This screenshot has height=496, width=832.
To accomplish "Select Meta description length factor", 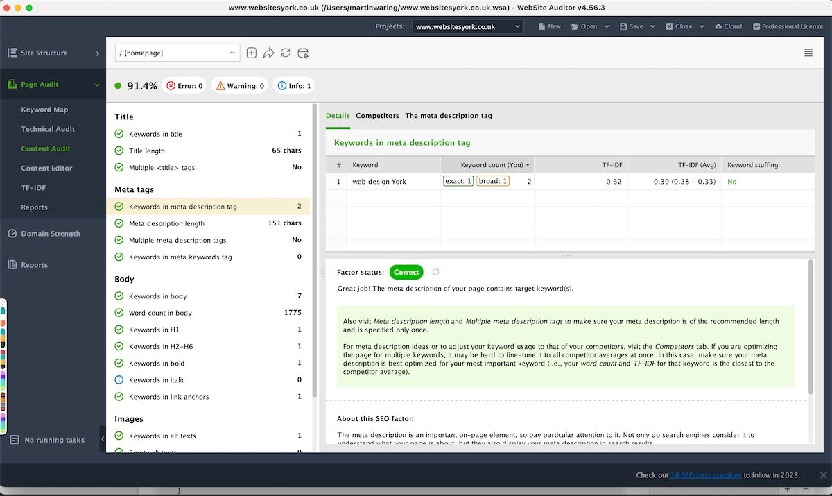I will click(x=208, y=223).
